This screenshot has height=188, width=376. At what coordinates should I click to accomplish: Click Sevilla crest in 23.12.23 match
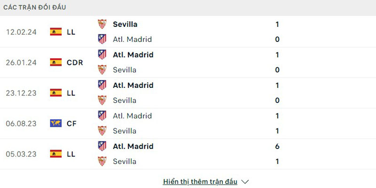(102, 100)
